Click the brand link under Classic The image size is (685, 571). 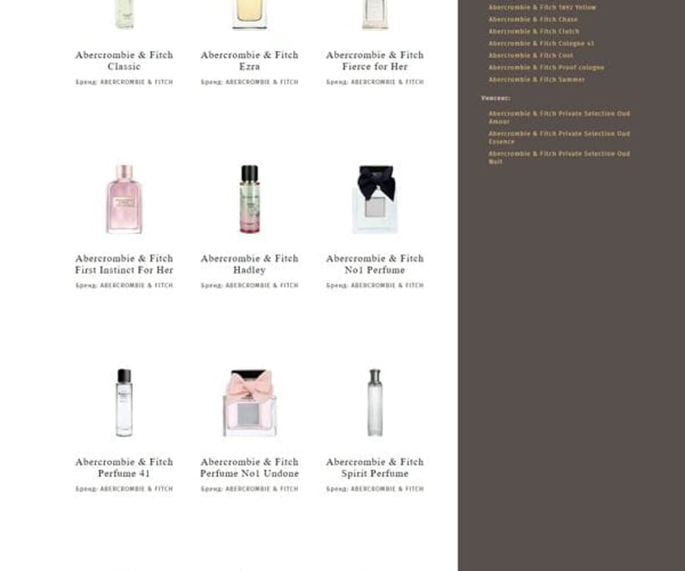click(137, 82)
